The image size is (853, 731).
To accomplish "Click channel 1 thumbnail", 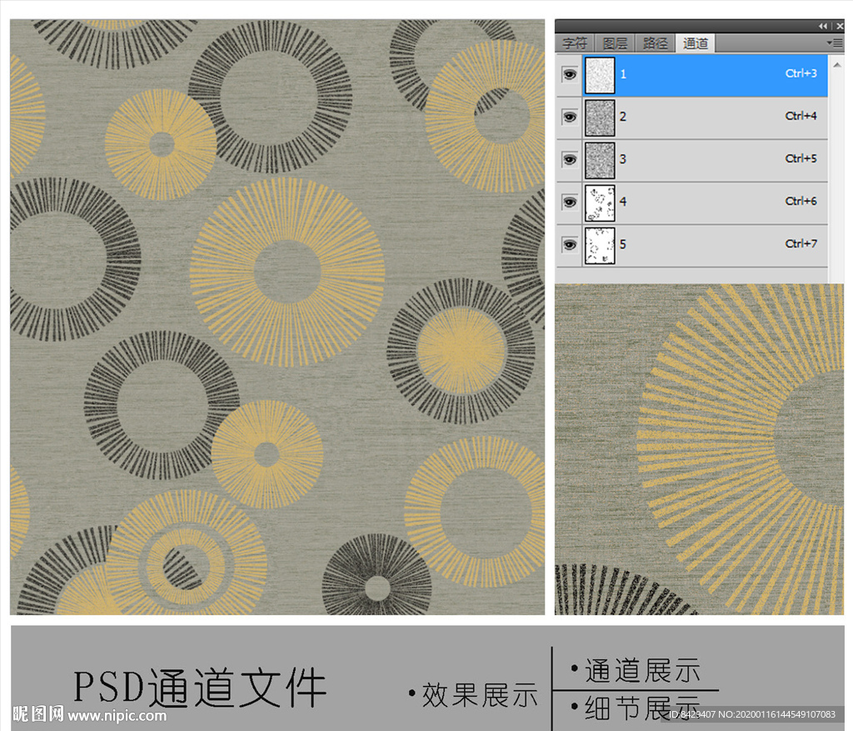I will [600, 75].
